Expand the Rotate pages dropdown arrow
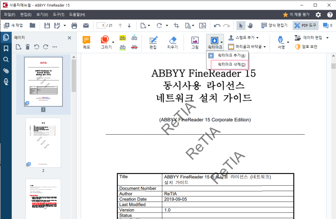The width and height of the screenshot is (336, 219). click(167, 25)
